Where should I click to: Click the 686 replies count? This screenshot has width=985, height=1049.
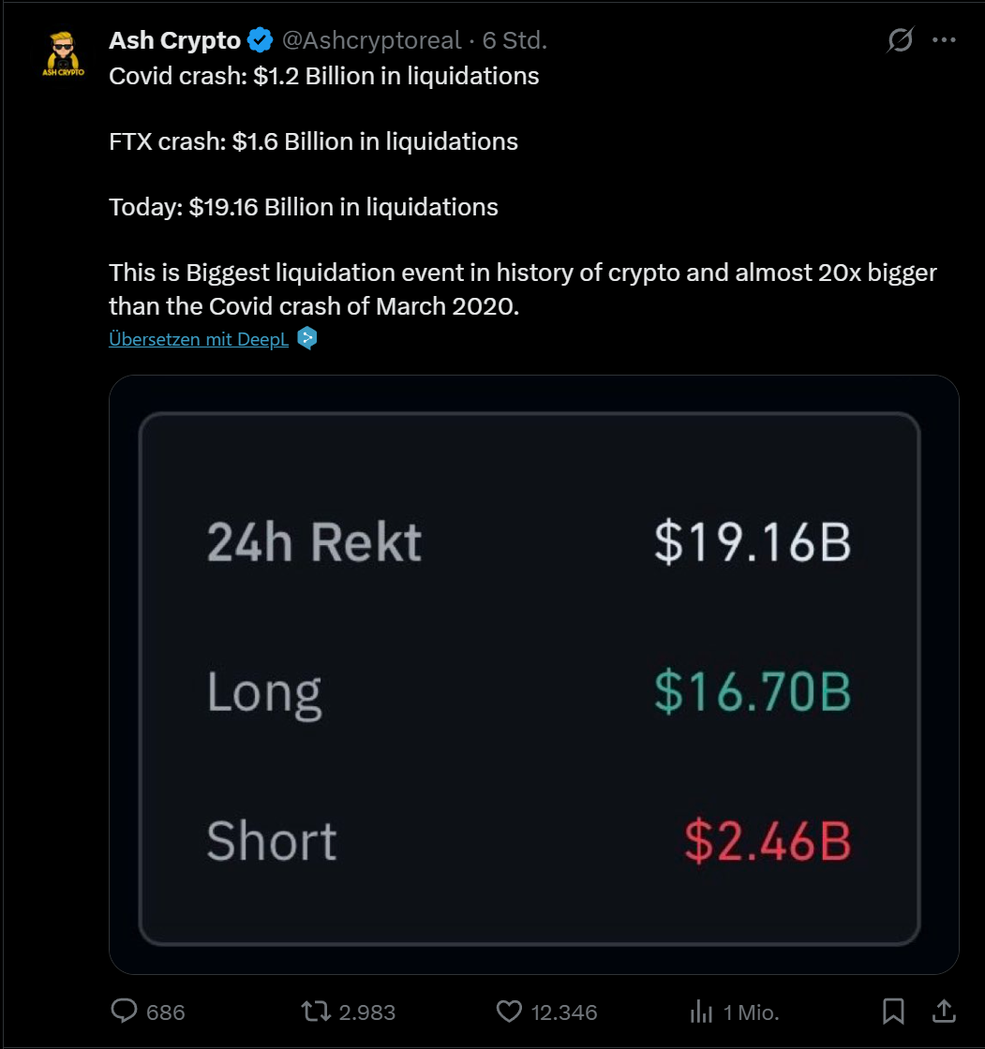166,1012
